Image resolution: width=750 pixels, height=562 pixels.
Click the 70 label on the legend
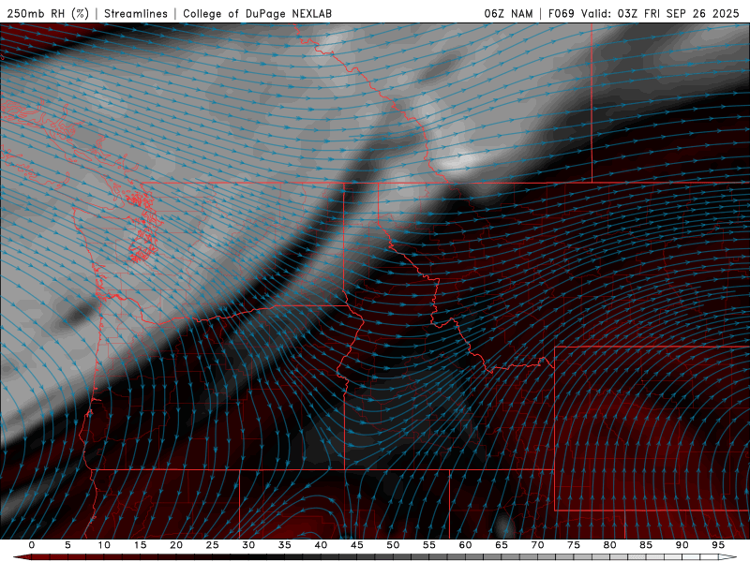click(537, 545)
